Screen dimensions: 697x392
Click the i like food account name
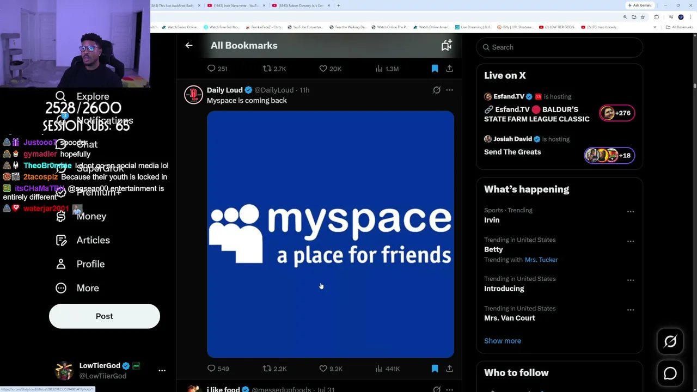223,389
